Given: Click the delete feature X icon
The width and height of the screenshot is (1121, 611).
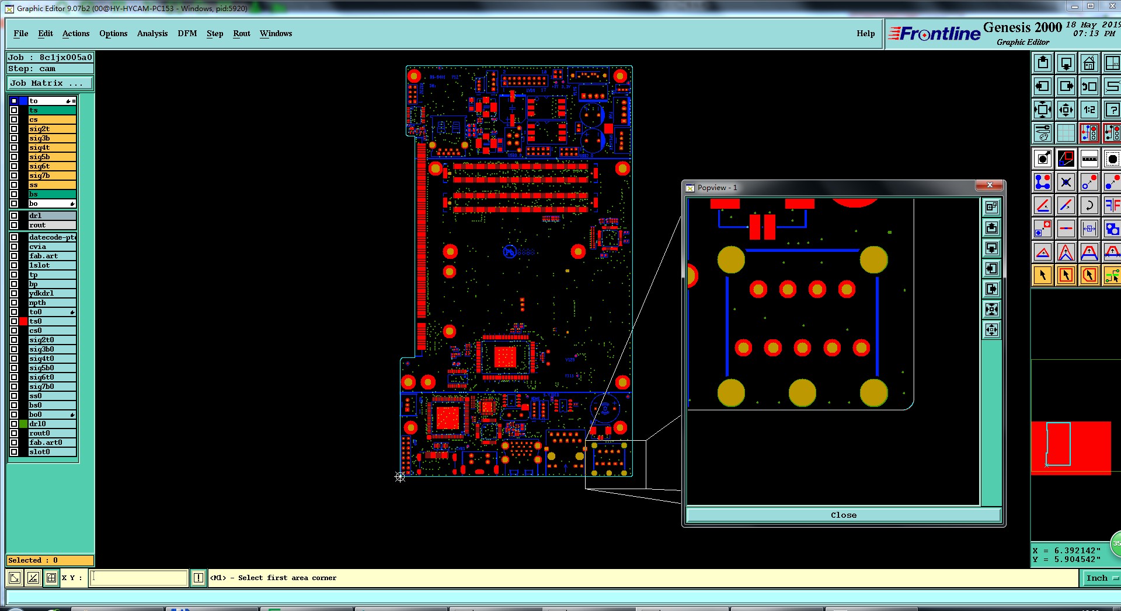Looking at the screenshot, I should (1066, 182).
